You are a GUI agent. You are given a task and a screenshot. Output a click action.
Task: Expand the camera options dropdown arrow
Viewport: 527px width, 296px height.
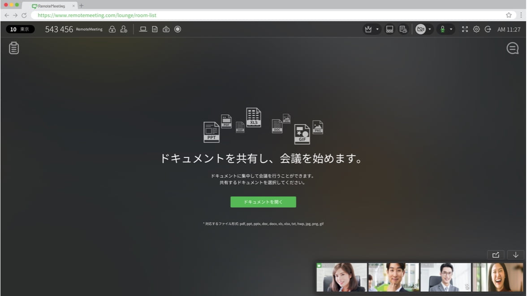click(430, 30)
